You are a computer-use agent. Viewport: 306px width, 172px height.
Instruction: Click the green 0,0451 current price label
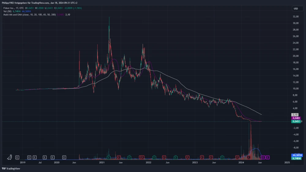(296, 121)
